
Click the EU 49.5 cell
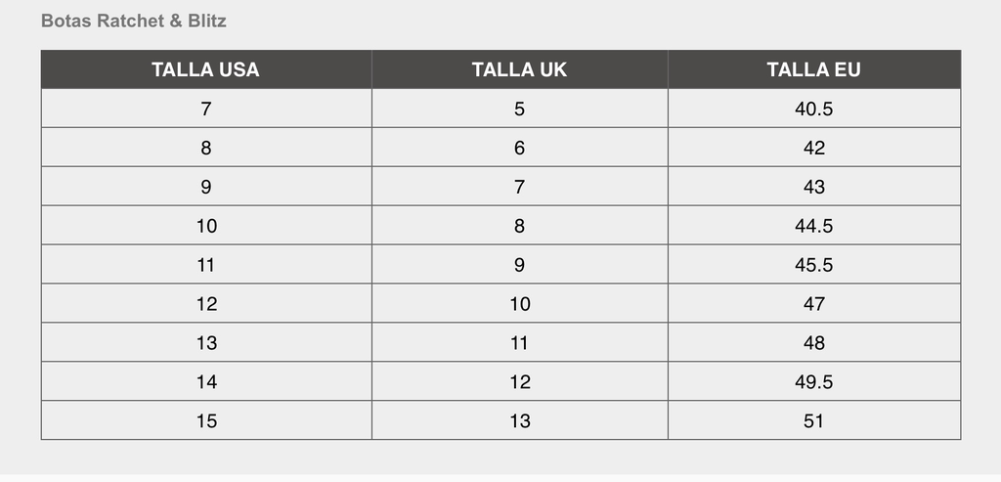coord(814,381)
